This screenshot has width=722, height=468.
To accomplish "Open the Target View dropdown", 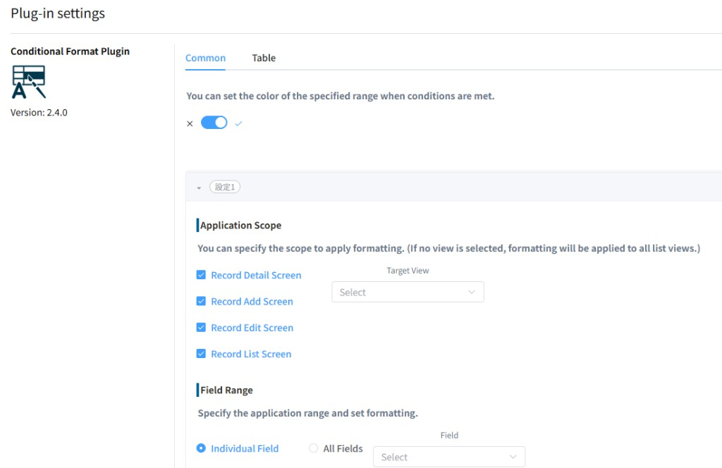I will click(x=408, y=292).
